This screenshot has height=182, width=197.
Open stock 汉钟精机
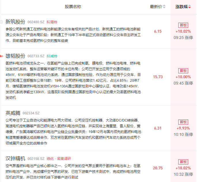click(15, 158)
